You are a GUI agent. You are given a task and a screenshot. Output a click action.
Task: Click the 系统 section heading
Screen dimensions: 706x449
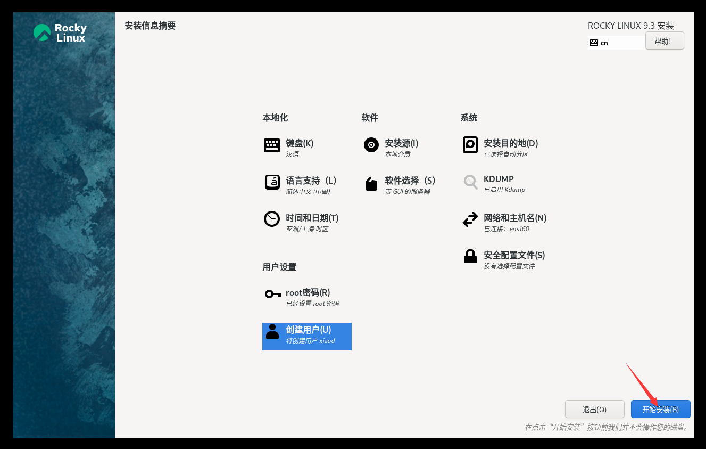(469, 118)
